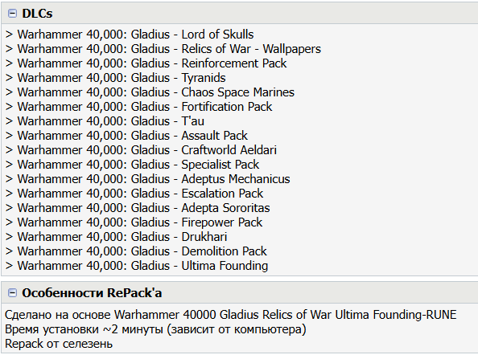
Task: Select the Chaos Space Marines DLC entry
Action: 150,92
